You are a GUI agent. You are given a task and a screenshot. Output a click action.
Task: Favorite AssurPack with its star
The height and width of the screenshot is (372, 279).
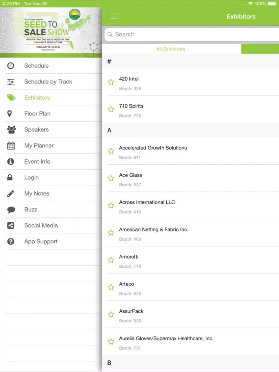[111, 315]
